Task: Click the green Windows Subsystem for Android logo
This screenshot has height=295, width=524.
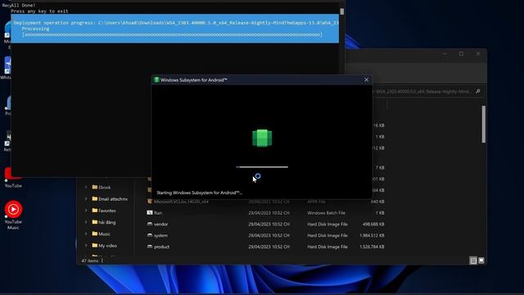Action: 262,138
